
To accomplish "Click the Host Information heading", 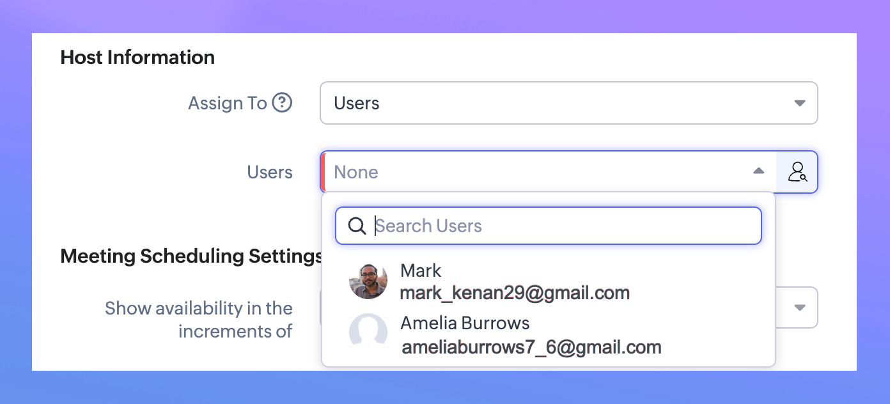I will point(137,58).
